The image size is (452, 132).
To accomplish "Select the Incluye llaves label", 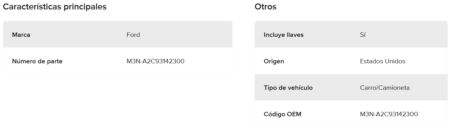I will click(x=284, y=35).
